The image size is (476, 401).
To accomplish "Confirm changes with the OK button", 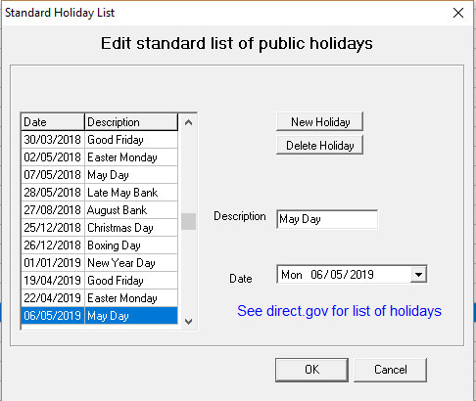I will point(311,370).
